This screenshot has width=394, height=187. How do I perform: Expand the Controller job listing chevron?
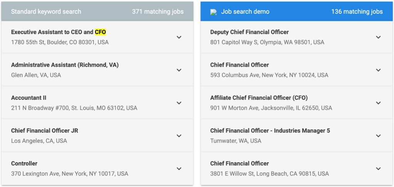(179, 169)
